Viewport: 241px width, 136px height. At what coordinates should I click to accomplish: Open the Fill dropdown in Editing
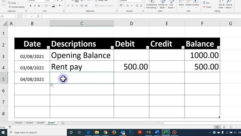click(207, 3)
